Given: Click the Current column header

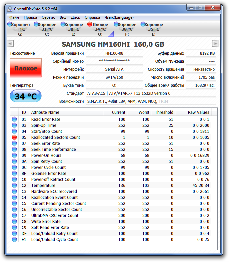Looking at the screenshot, I should coord(115,112).
